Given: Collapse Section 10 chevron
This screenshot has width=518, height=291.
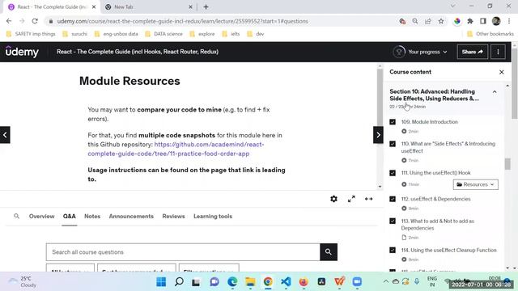Looking at the screenshot, I should tap(495, 92).
